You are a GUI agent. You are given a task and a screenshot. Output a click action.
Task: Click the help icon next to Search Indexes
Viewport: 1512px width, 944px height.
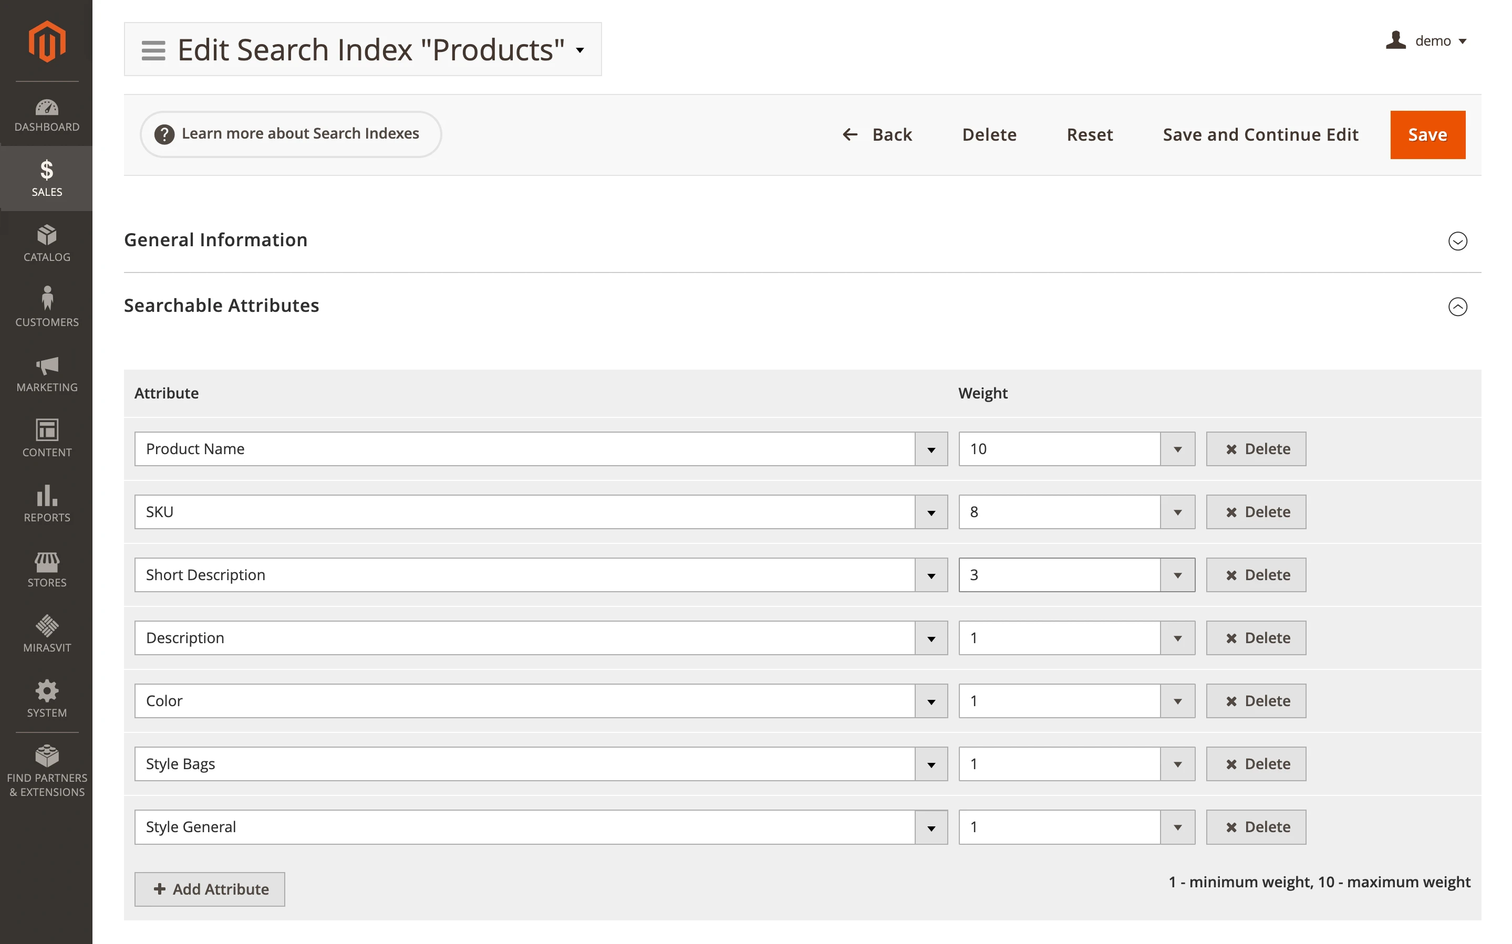pyautogui.click(x=164, y=133)
